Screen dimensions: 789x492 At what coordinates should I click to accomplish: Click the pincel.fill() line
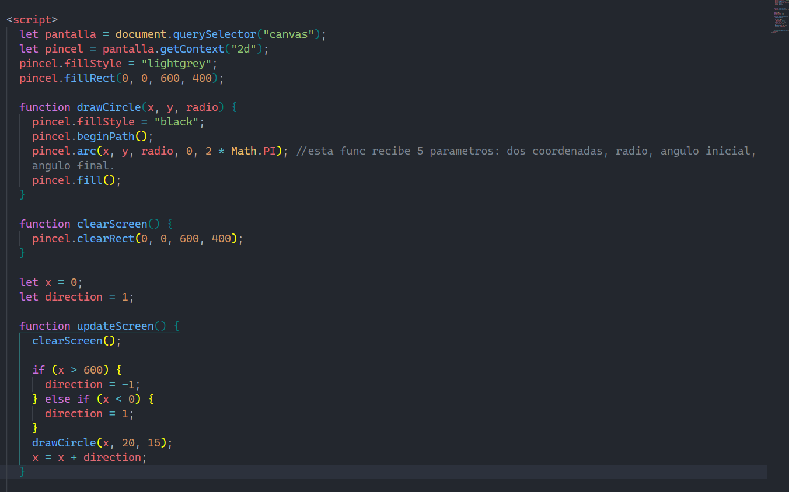[x=76, y=180]
